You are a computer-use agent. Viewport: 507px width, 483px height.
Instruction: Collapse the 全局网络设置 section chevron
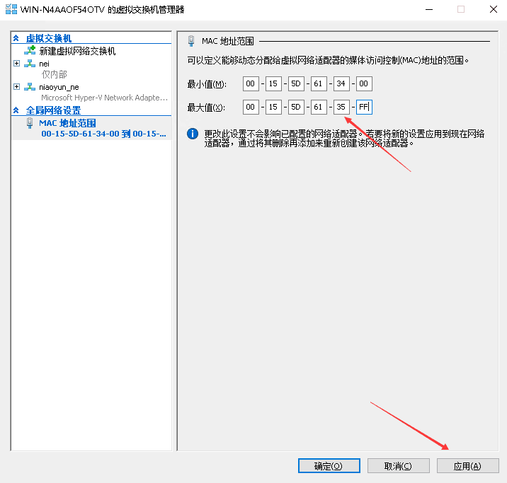coord(16,110)
